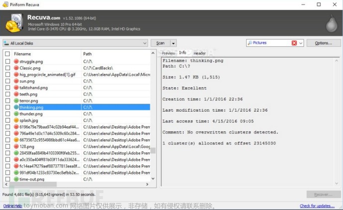Viewport: 343px width, 210px height.
Task: Switch to the Header tab
Action: click(x=199, y=53)
